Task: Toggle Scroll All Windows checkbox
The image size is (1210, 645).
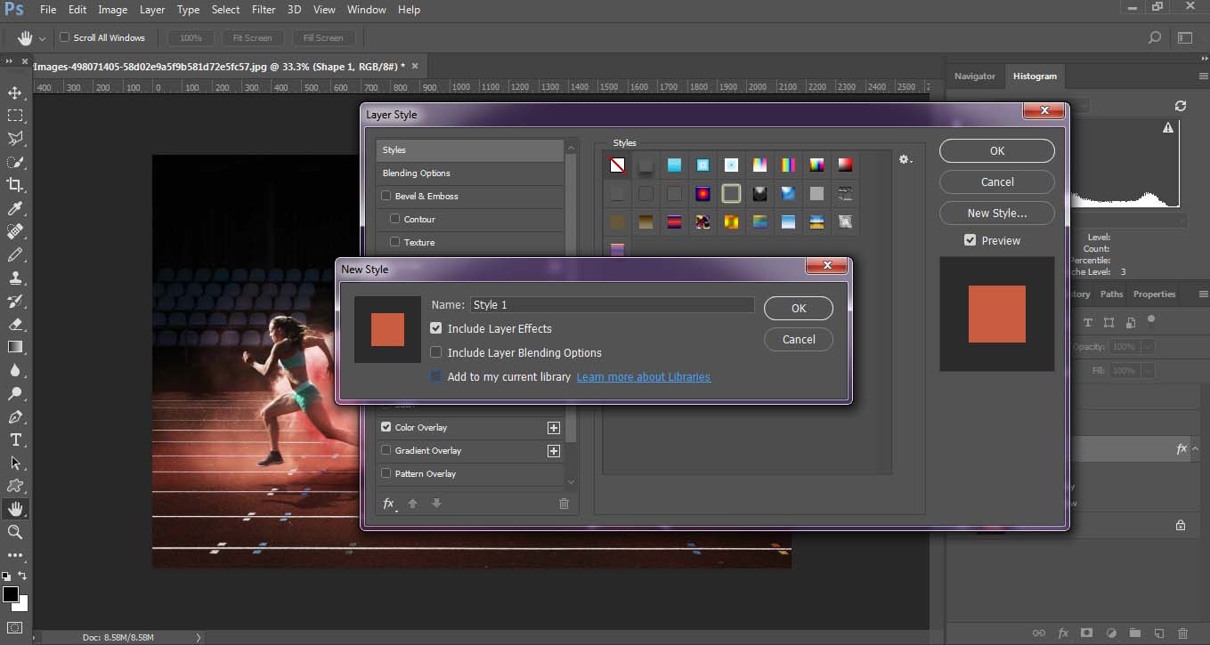Action: coord(64,37)
